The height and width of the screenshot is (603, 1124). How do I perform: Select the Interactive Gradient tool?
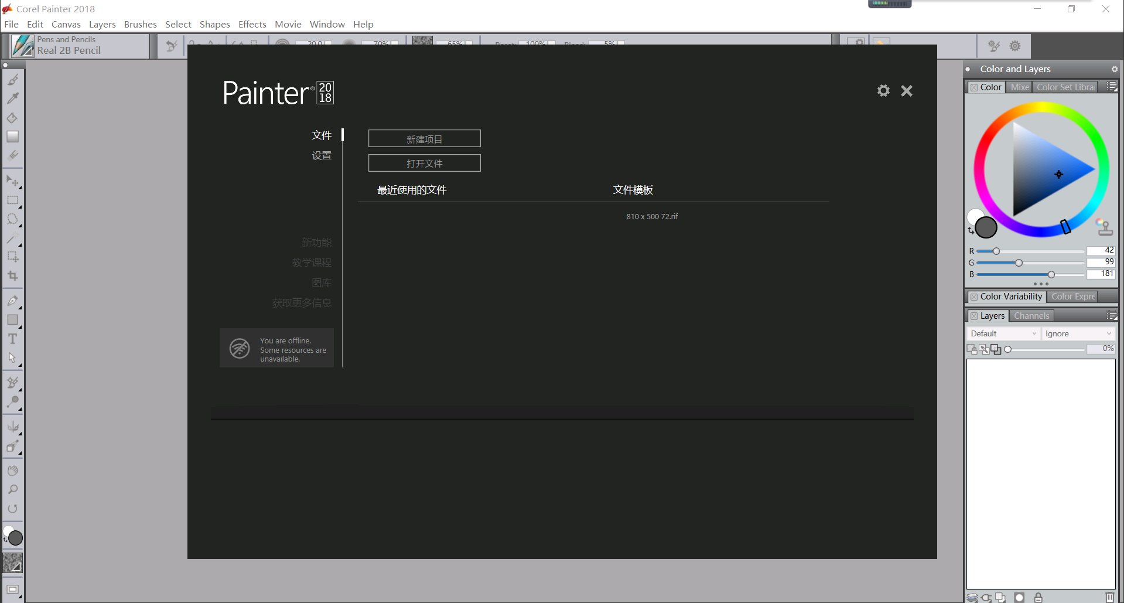pos(12,137)
